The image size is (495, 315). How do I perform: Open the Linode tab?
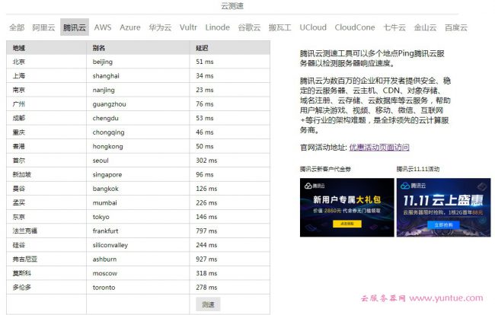tap(218, 27)
